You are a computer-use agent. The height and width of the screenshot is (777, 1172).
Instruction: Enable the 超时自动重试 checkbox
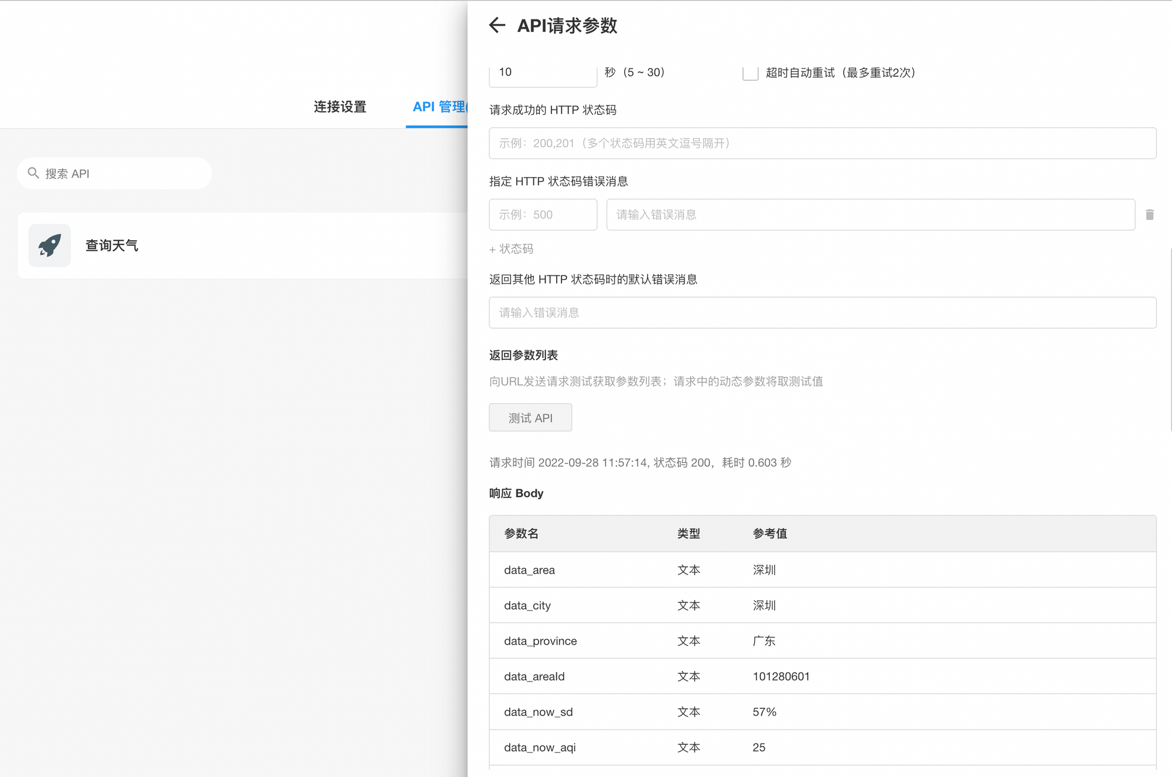click(x=749, y=73)
